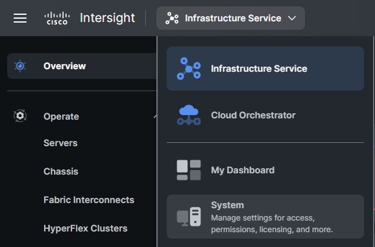
Task: Open the hamburger navigation menu
Action: pos(20,18)
